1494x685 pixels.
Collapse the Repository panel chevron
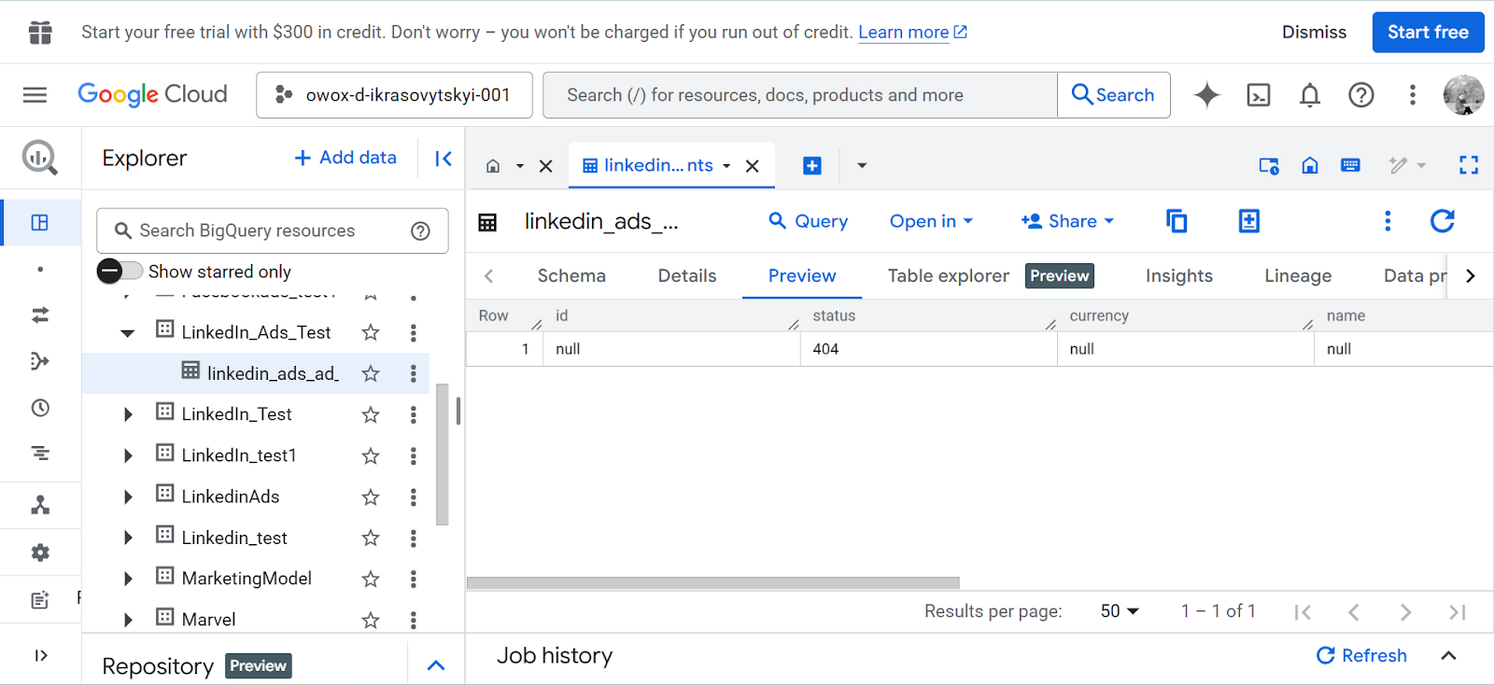tap(436, 665)
